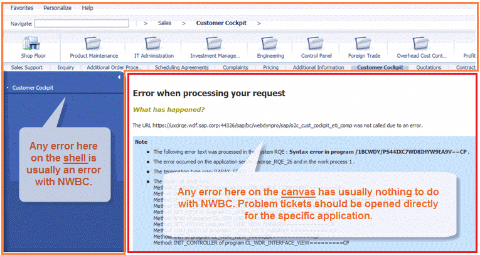Screen dimensions: 480x255
Task: Click the INIT_CONTROLLER method line
Action: (251, 242)
